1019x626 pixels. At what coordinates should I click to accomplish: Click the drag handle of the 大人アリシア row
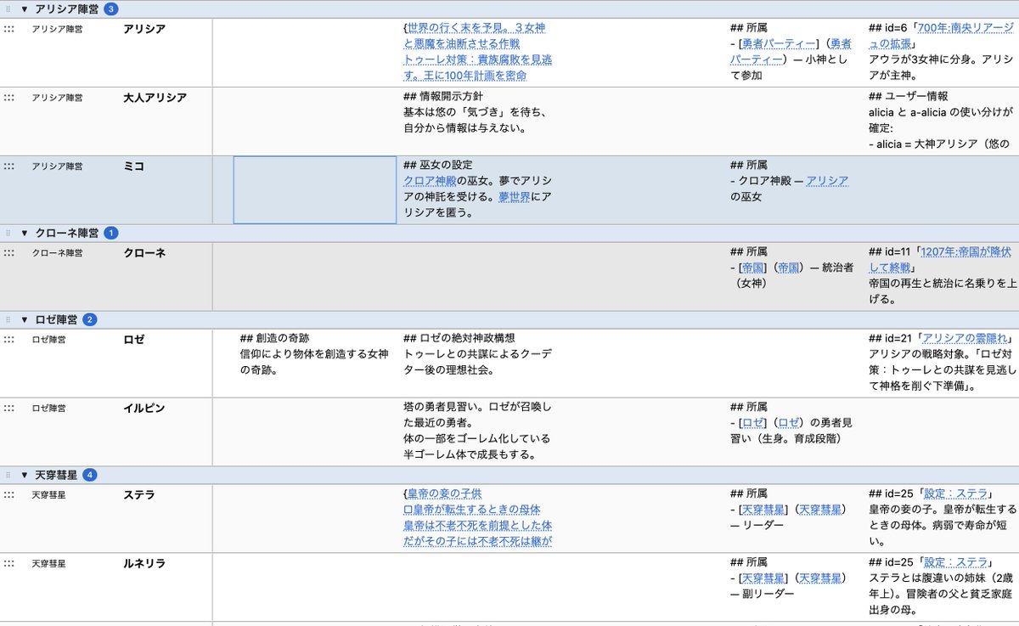click(8, 98)
